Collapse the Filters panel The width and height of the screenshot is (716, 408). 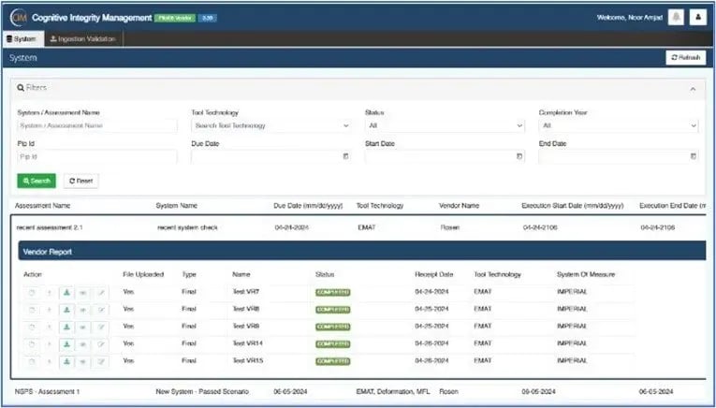pos(693,88)
